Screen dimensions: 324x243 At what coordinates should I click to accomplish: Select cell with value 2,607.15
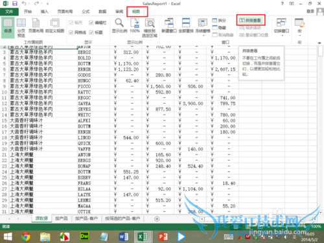(x=222, y=69)
